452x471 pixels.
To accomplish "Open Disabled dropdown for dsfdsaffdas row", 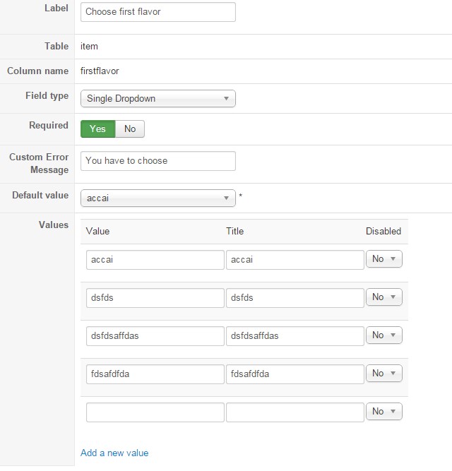I will 383,335.
